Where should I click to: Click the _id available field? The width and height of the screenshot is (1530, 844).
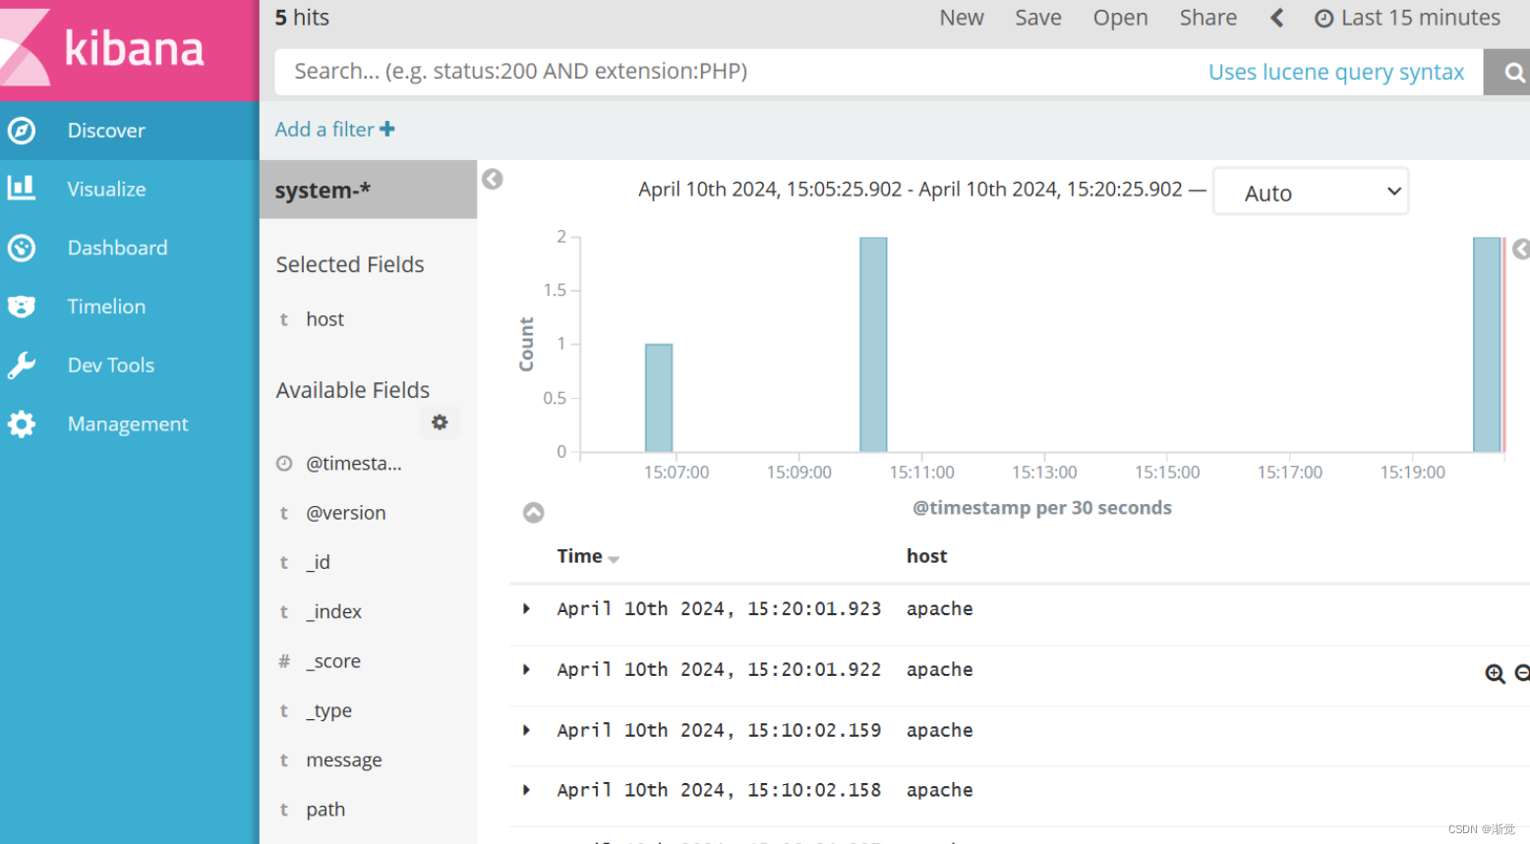coord(318,562)
